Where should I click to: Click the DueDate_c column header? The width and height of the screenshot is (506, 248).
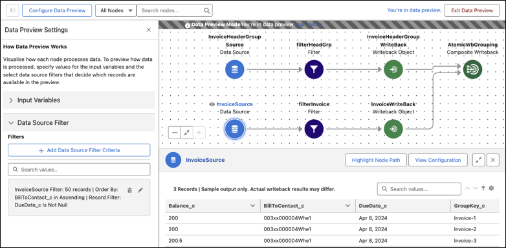click(402, 206)
